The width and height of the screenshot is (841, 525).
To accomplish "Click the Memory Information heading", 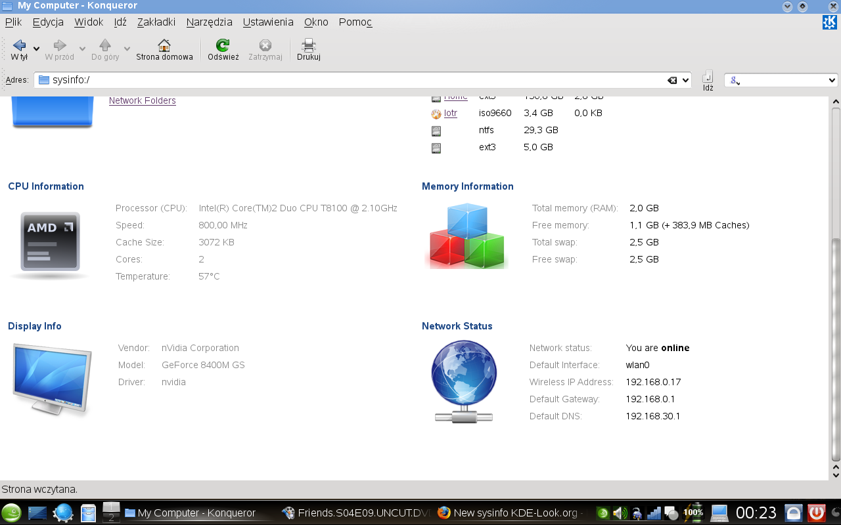I will (468, 186).
